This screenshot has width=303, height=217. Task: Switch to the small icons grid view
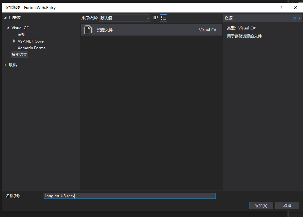[156, 18]
